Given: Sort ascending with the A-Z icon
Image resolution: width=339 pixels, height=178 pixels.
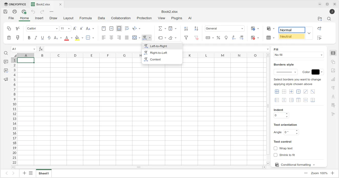Looking at the screenshot, I should [x=186, y=28].
